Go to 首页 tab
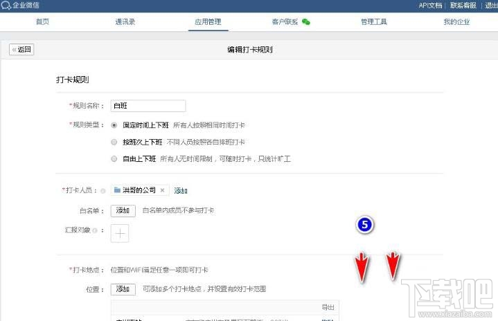498x321 pixels. coord(42,21)
